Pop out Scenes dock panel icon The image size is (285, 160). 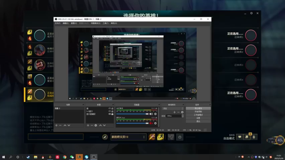[83, 105]
